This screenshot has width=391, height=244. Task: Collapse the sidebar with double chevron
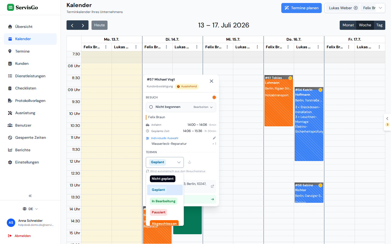(x=30, y=196)
